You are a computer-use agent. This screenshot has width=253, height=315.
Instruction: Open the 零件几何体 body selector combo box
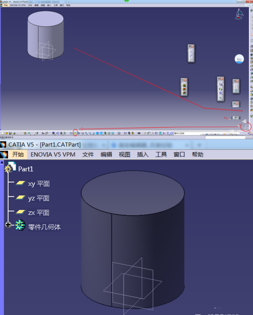188,133
